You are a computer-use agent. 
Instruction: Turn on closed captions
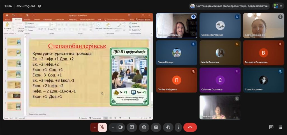156,127
